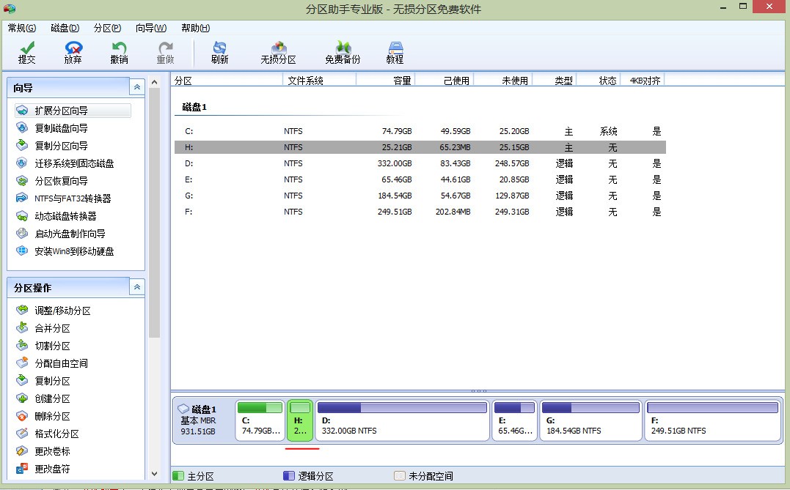Open the 免费备份 toolbar tool
Viewport: 790px width, 490px height.
(343, 51)
